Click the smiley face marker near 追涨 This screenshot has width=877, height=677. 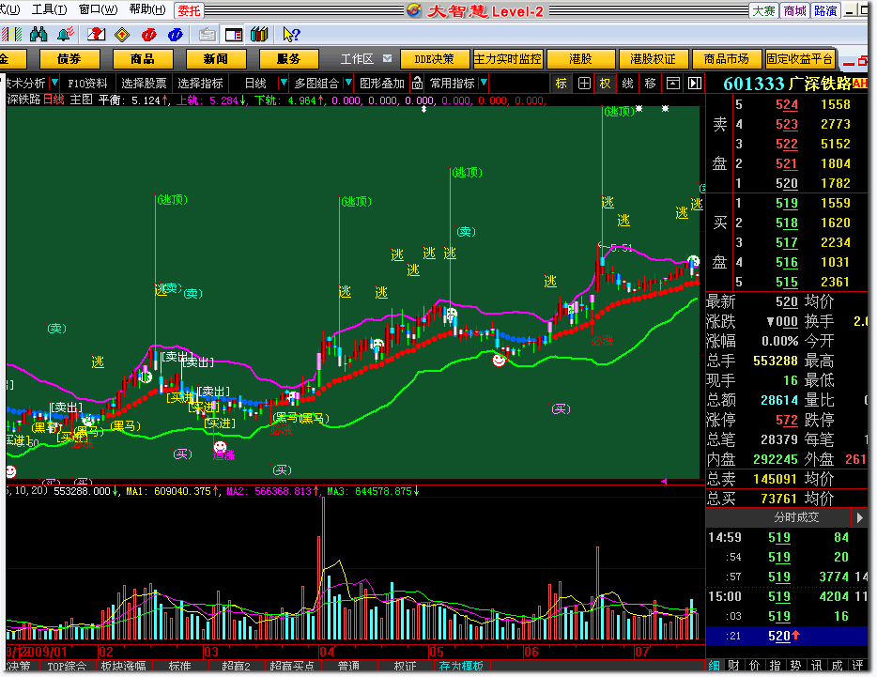tap(221, 447)
